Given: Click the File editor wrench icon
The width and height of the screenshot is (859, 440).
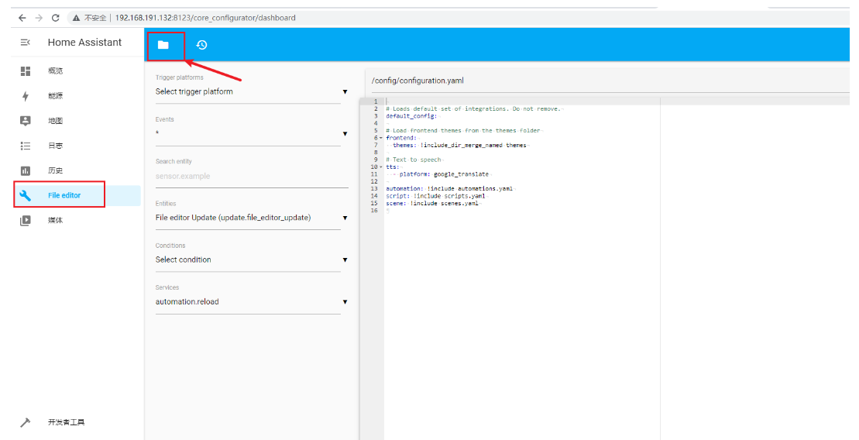Looking at the screenshot, I should pyautogui.click(x=26, y=195).
